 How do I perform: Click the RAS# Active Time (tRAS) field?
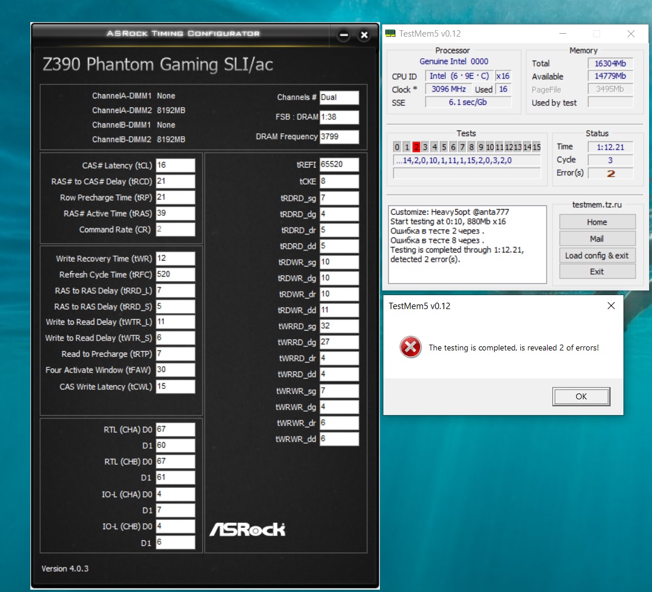(x=175, y=213)
